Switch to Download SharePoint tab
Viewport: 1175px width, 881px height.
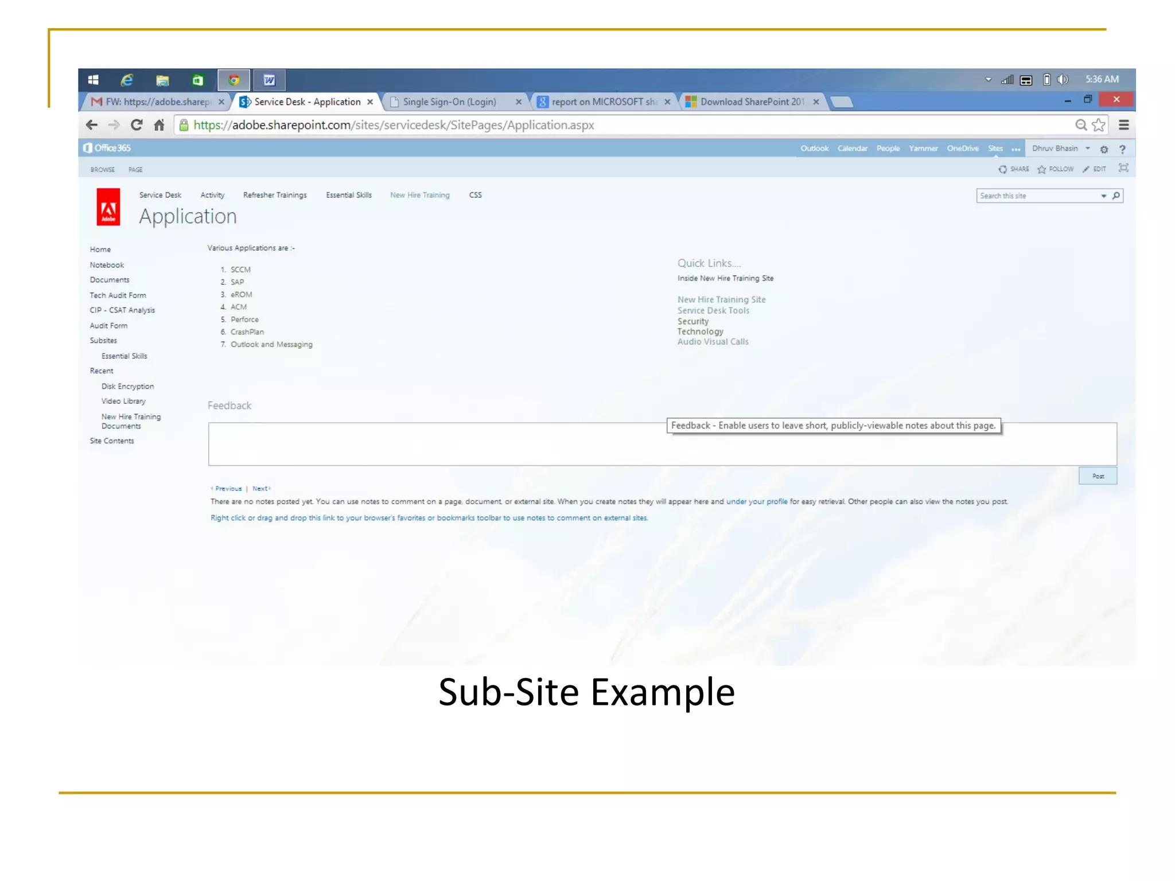[752, 102]
